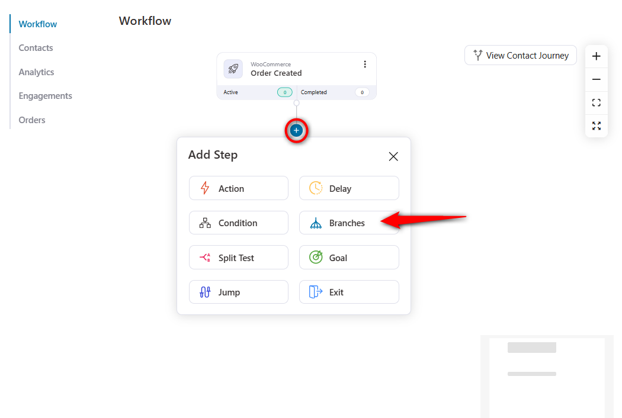Add a Delay step
This screenshot has width=622, height=418.
pyautogui.click(x=349, y=188)
